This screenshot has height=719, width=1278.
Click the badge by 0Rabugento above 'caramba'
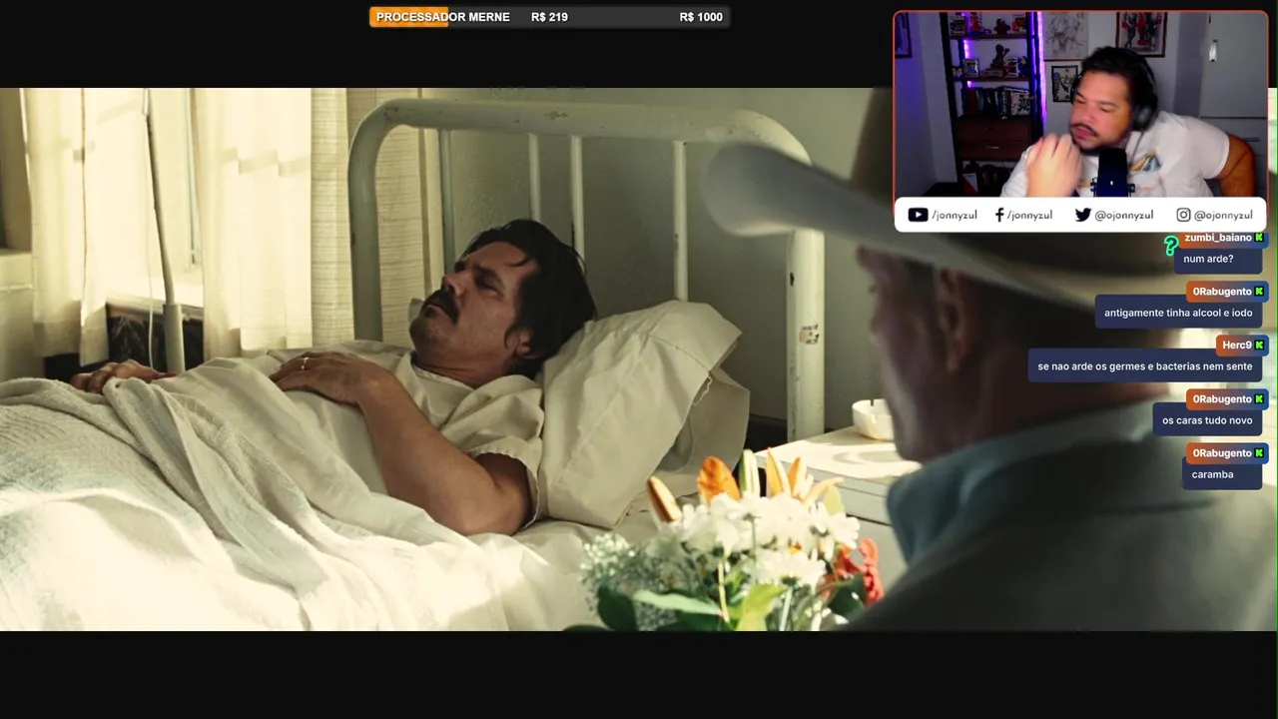1259,453
